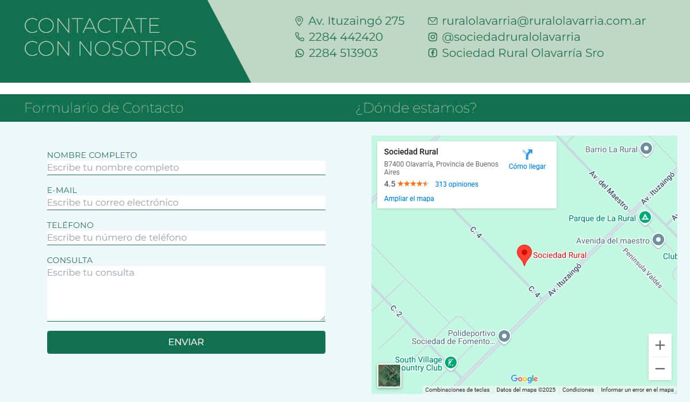Click the Cómo llegar link text
Screen dimensions: 690x402
point(527,167)
